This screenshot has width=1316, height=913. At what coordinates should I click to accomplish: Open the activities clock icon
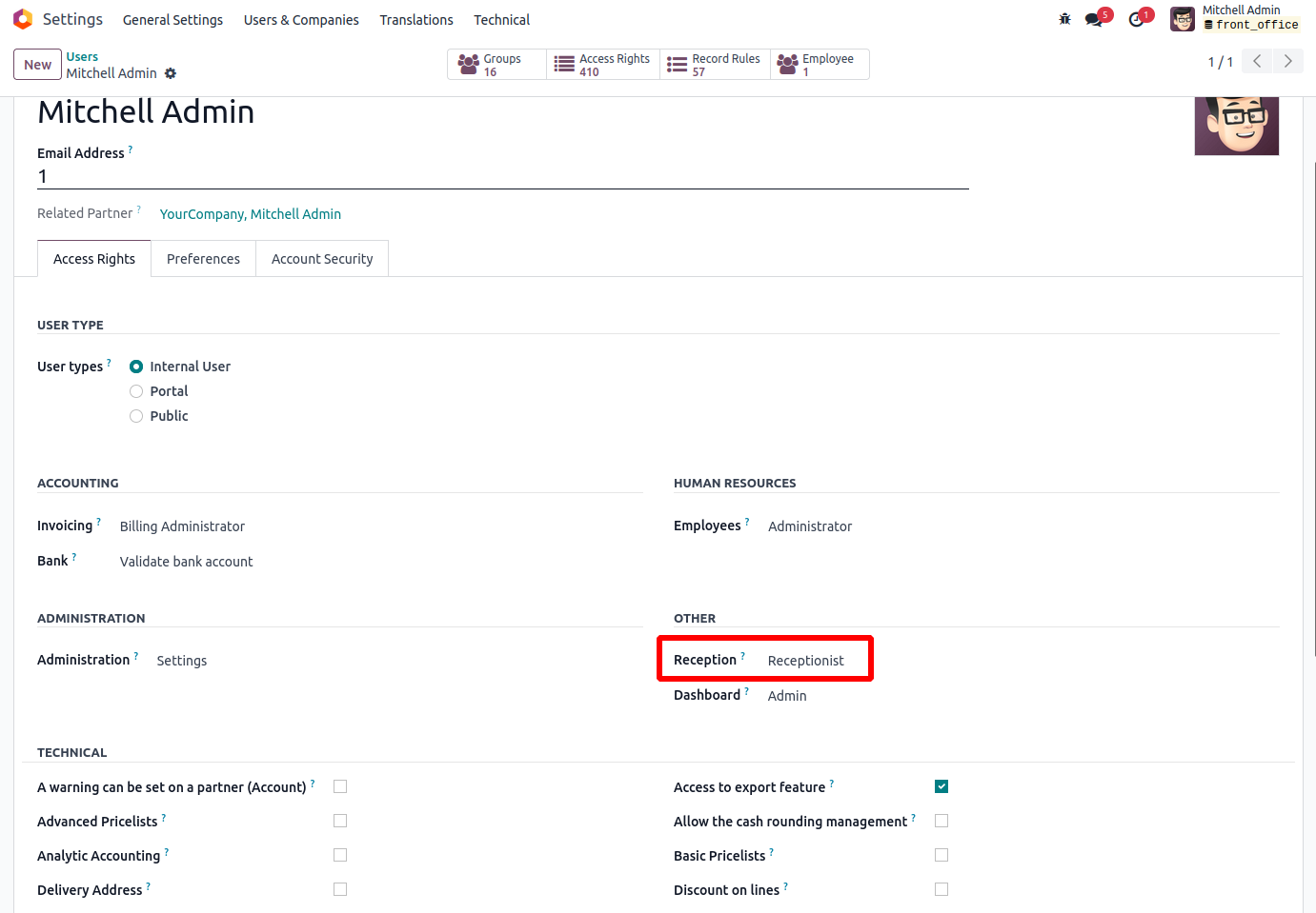pyautogui.click(x=1136, y=19)
